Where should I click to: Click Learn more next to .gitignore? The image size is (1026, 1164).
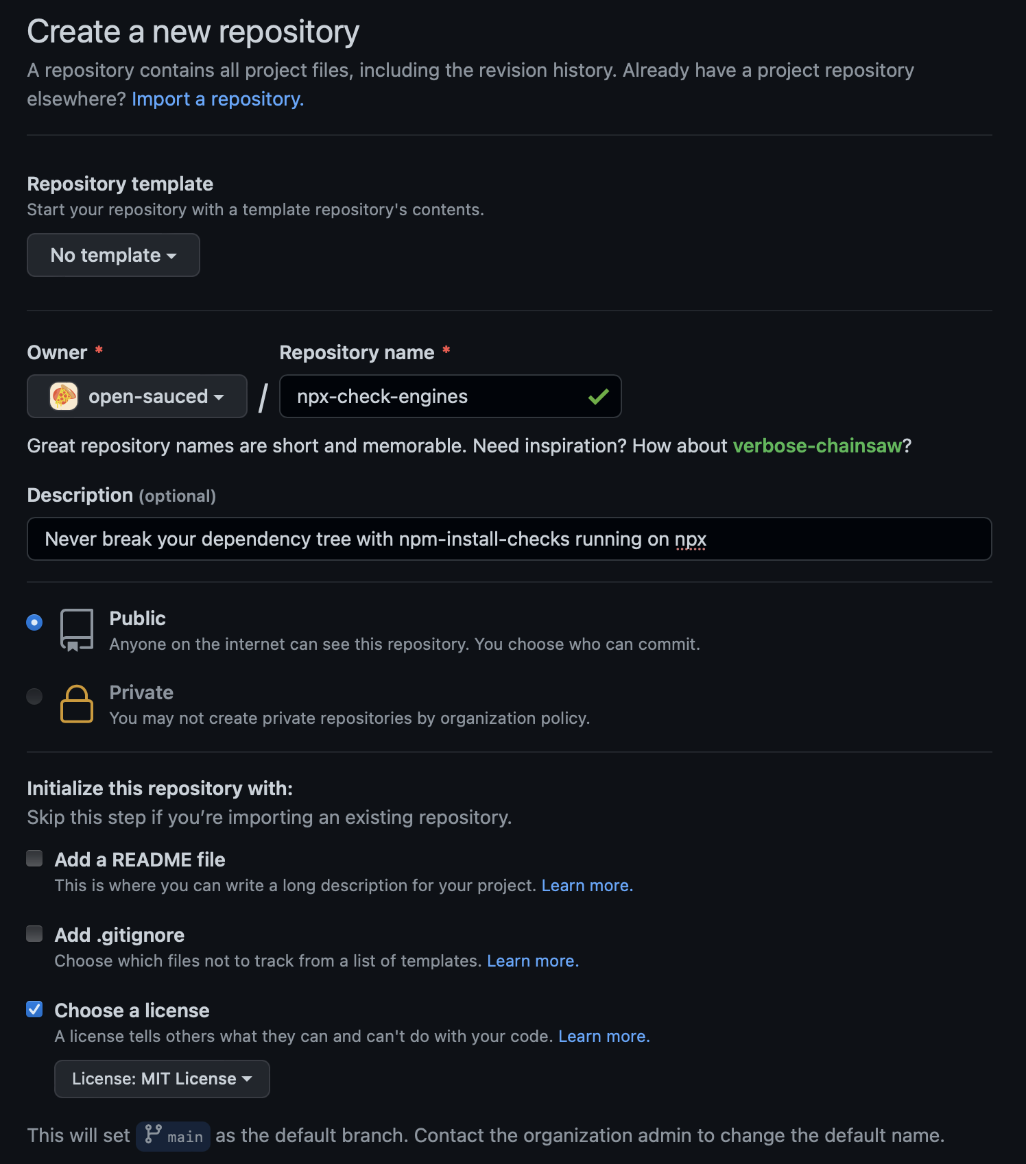(532, 960)
